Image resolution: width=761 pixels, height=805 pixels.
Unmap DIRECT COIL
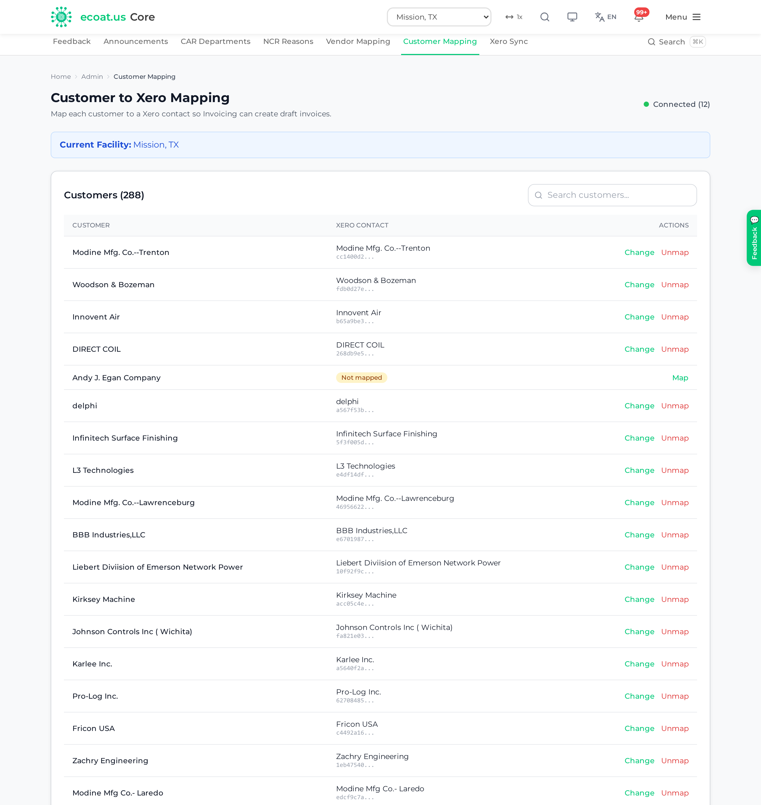tap(675, 350)
